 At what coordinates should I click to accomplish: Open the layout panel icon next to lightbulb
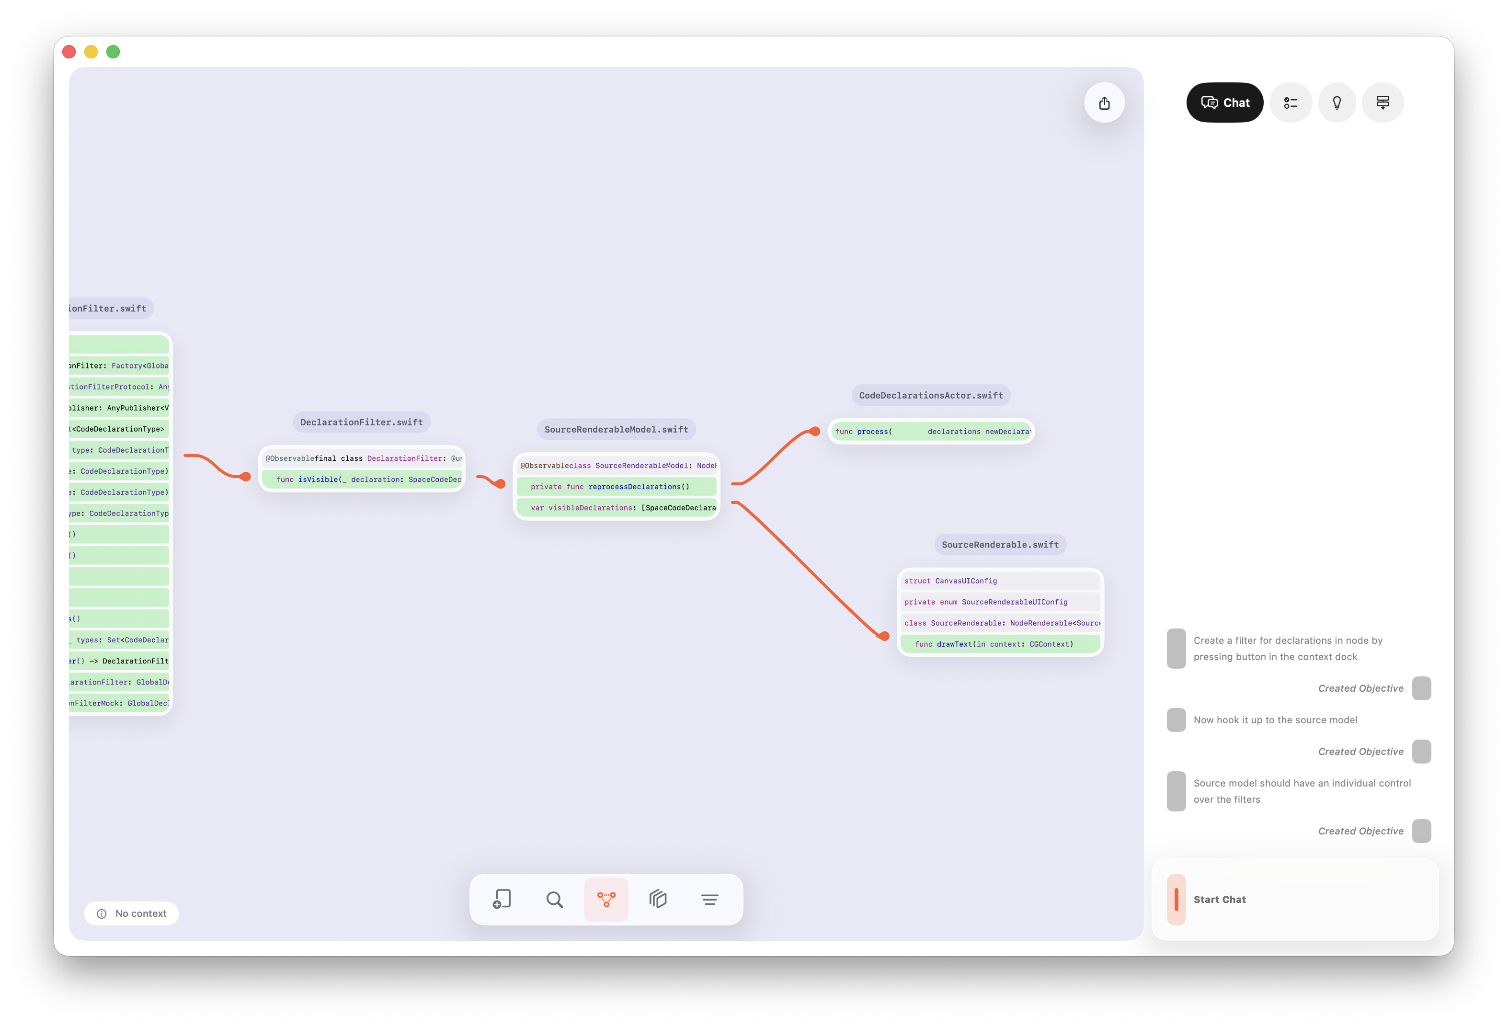click(1383, 102)
